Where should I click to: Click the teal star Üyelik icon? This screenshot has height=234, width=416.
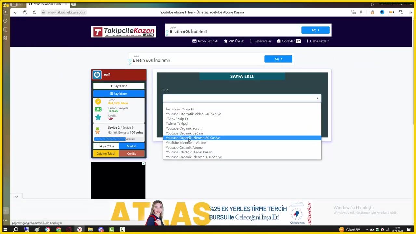pos(98,117)
